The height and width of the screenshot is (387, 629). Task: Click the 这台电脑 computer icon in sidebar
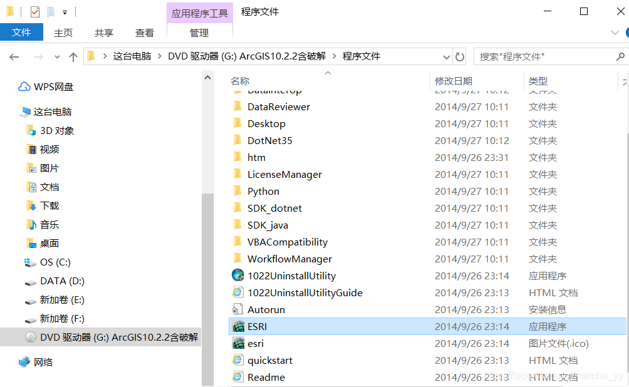coord(25,112)
